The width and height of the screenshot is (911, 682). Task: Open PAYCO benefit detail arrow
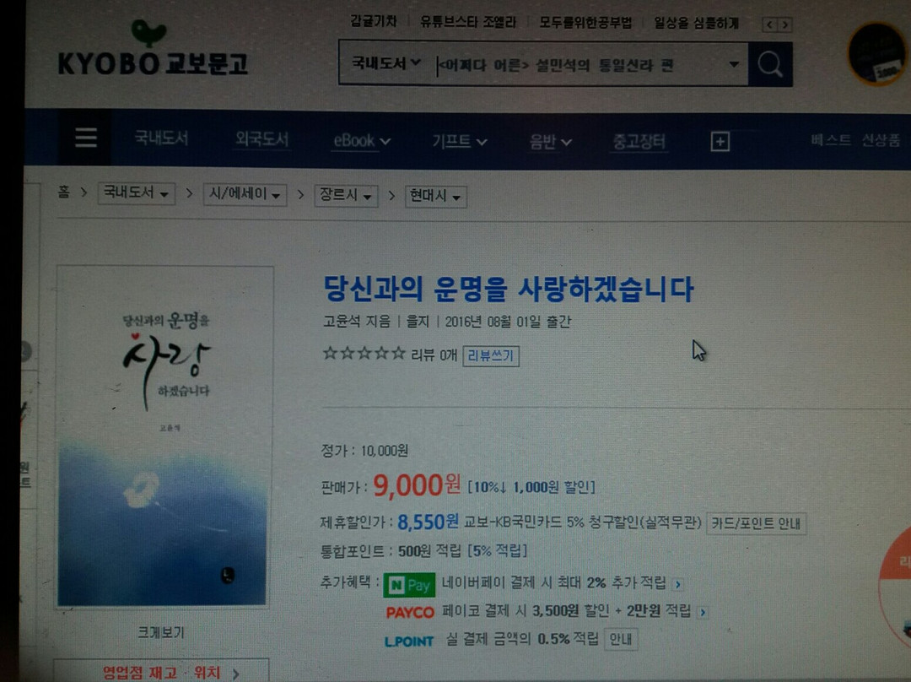703,612
